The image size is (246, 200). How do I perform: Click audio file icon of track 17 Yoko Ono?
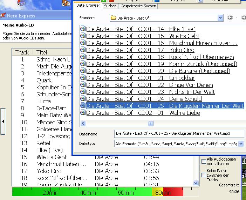click(83, 50)
